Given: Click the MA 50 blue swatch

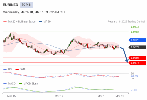Looking at the screenshot, I should click(x=40, y=22).
